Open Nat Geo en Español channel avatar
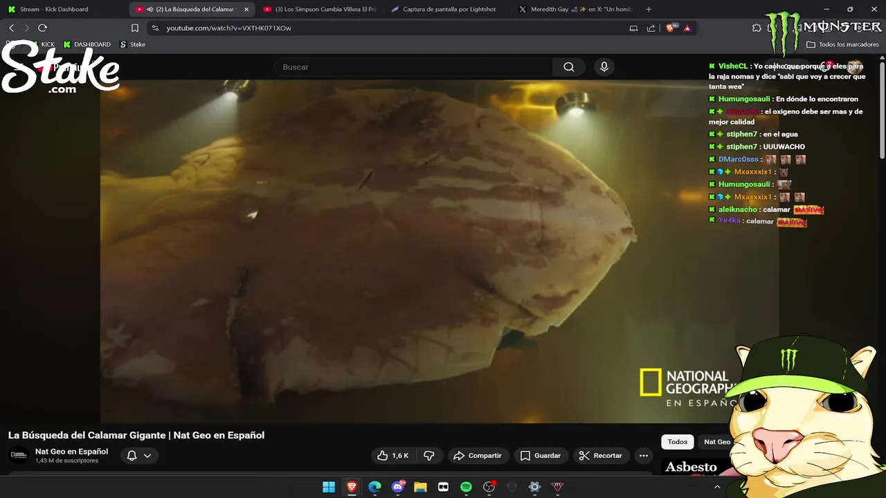886x498 pixels. click(18, 455)
